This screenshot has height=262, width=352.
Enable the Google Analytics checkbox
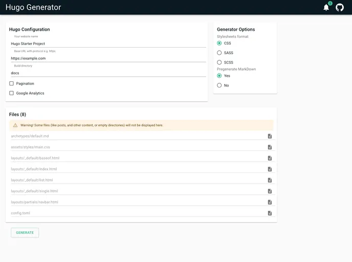pyautogui.click(x=12, y=93)
